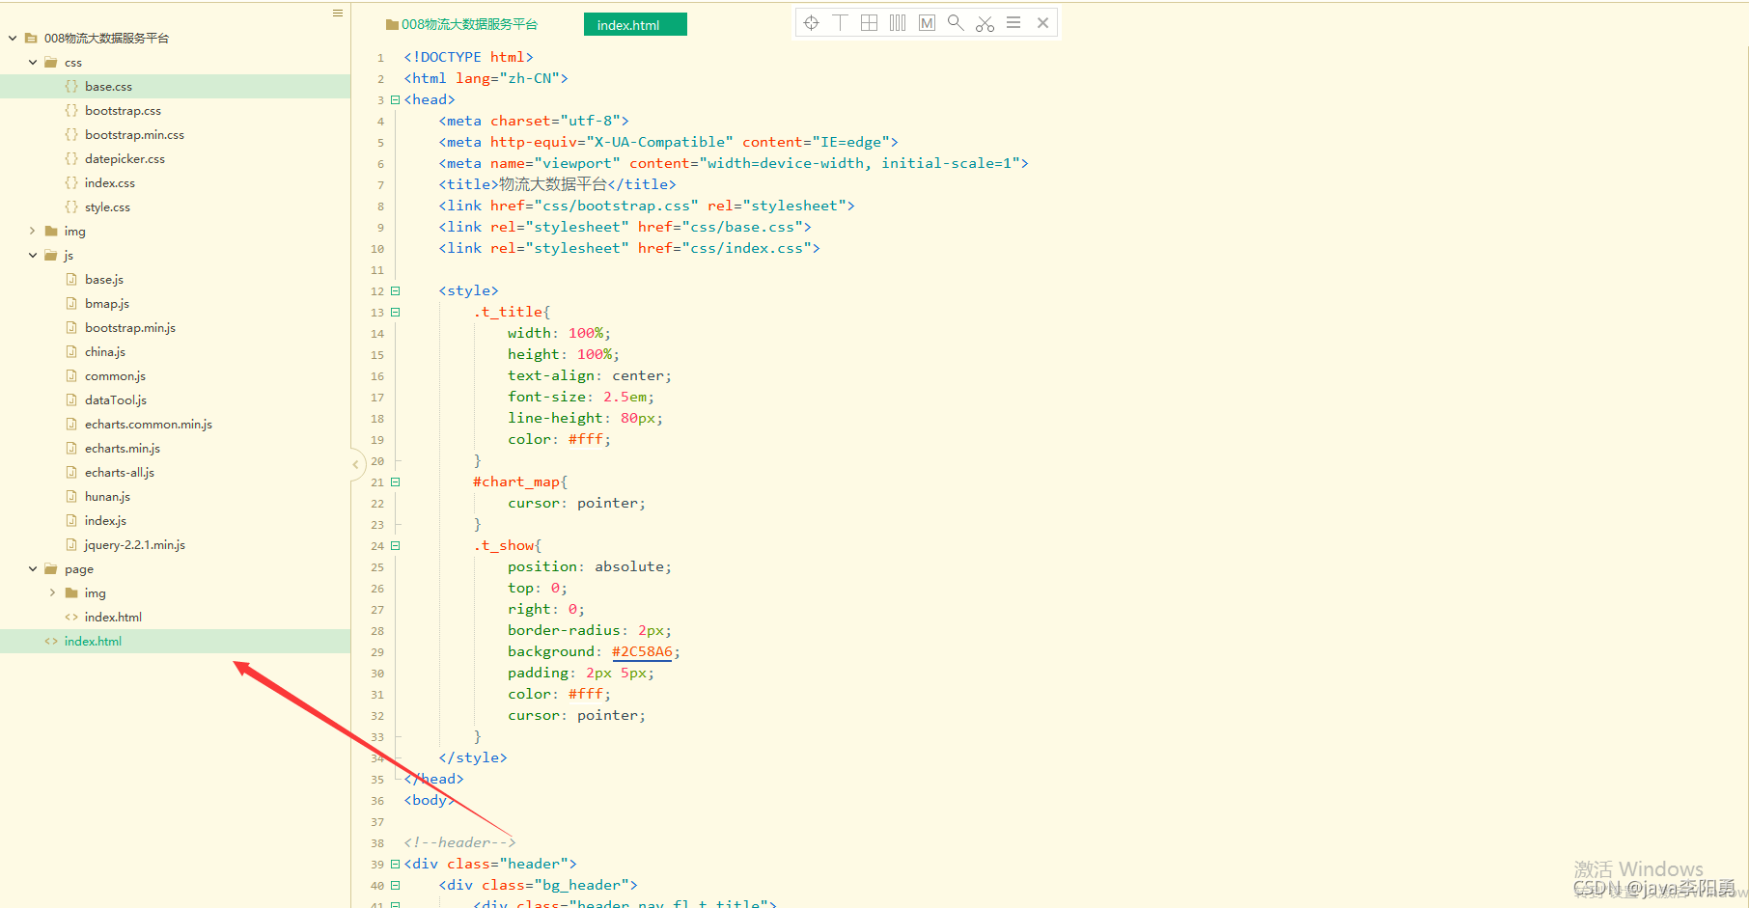Open bmap.js file

107,304
